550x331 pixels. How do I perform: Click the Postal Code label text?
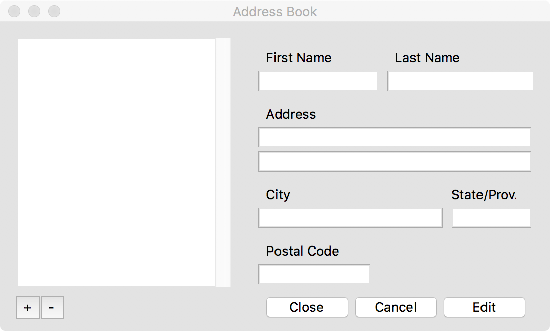(x=302, y=251)
